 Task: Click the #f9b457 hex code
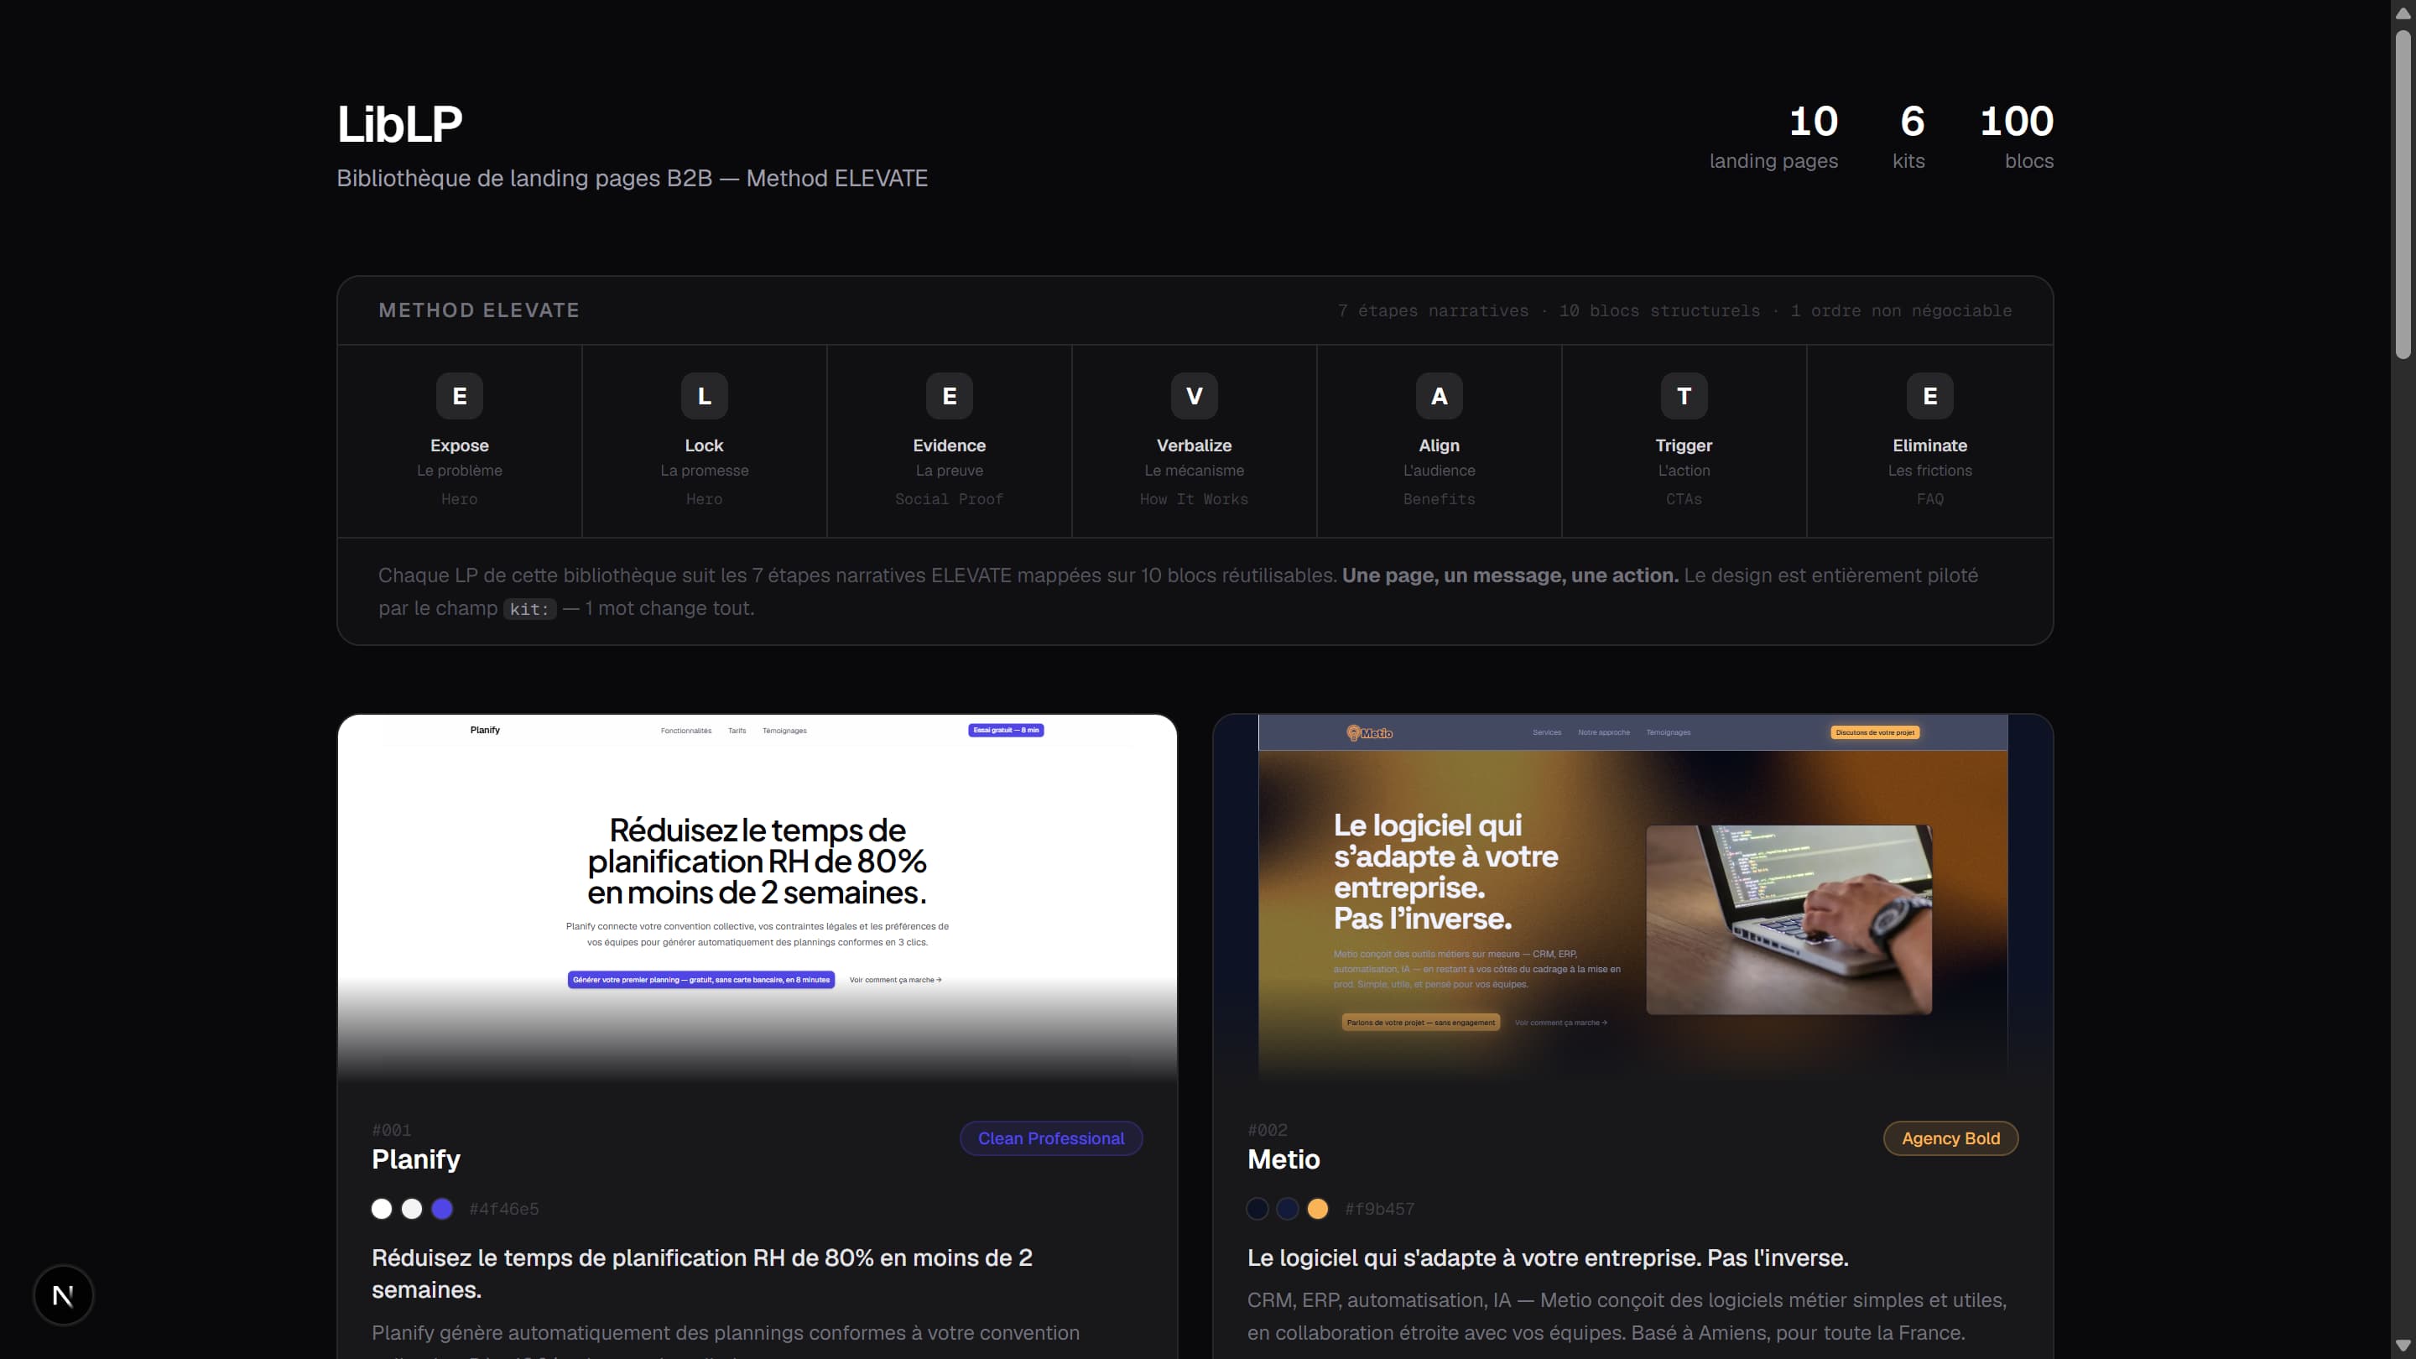point(1380,1209)
